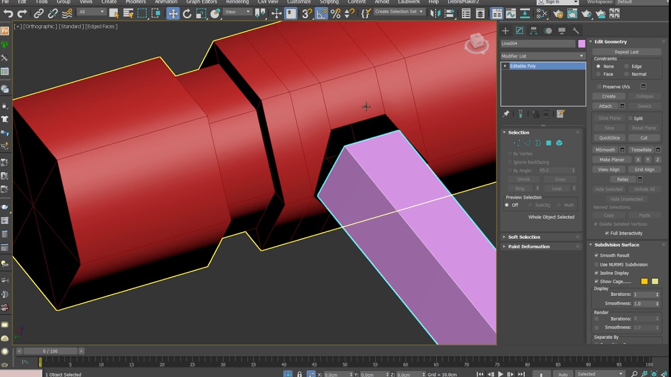Enable Use NURMS Subdivision checkbox
Image resolution: width=671 pixels, height=377 pixels.
pyautogui.click(x=597, y=265)
